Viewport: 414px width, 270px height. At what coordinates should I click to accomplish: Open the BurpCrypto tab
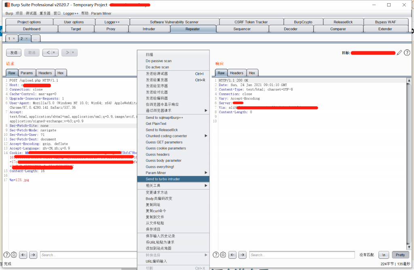(303, 22)
